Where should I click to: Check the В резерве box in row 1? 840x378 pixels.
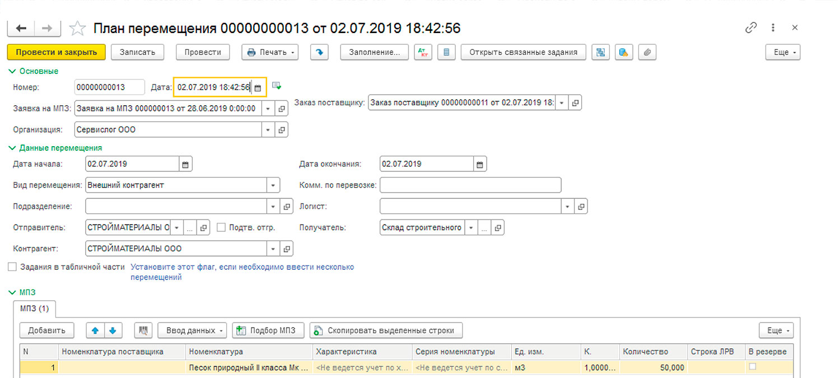(x=753, y=367)
